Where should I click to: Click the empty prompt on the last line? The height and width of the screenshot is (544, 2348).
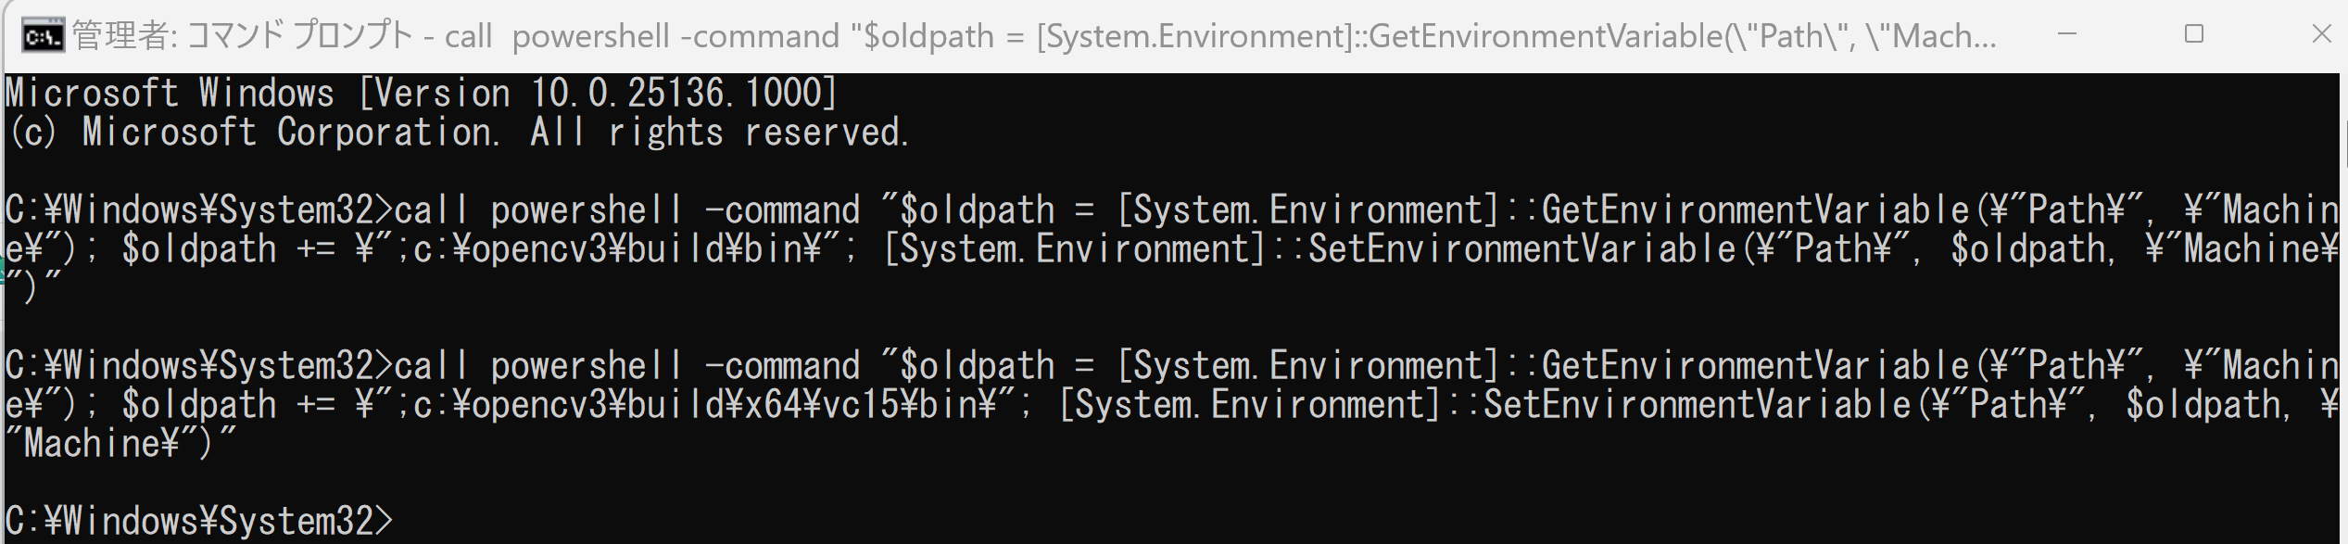199,521
